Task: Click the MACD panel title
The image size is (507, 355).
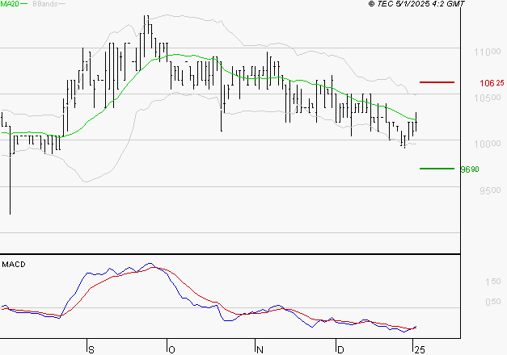Action: (14, 265)
